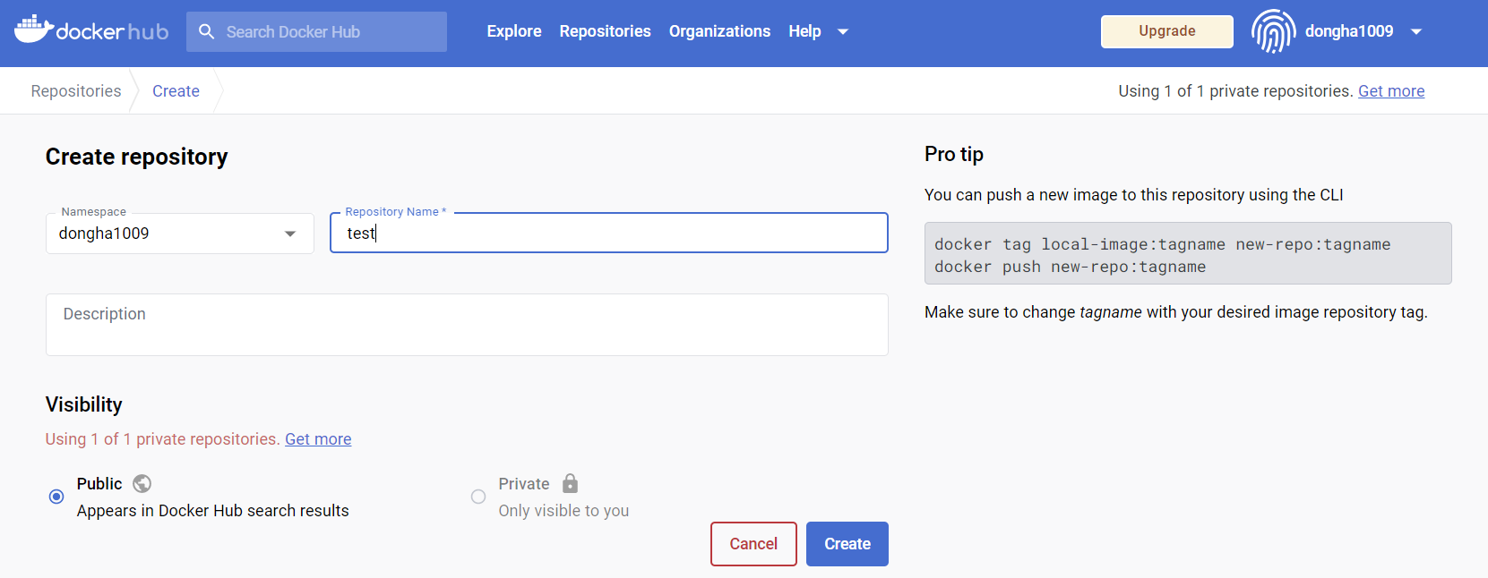Cancel repository creation
Image resolution: width=1488 pixels, height=578 pixels.
click(753, 544)
